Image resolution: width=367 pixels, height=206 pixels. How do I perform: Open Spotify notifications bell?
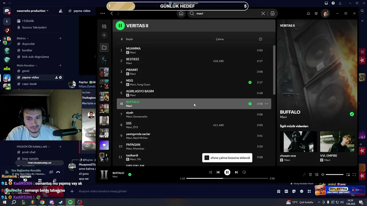point(309,13)
